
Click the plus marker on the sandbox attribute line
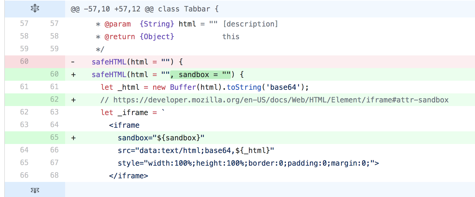[73, 138]
